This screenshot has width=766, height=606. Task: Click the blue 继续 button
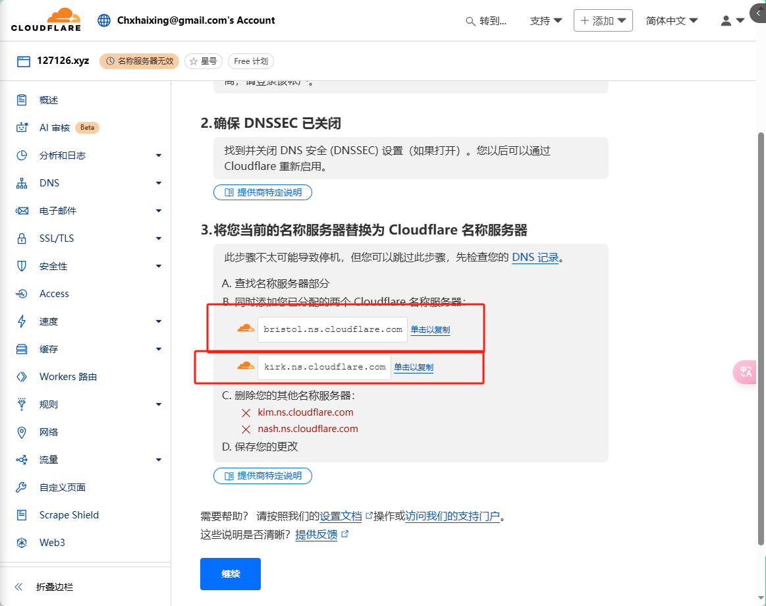coord(231,574)
